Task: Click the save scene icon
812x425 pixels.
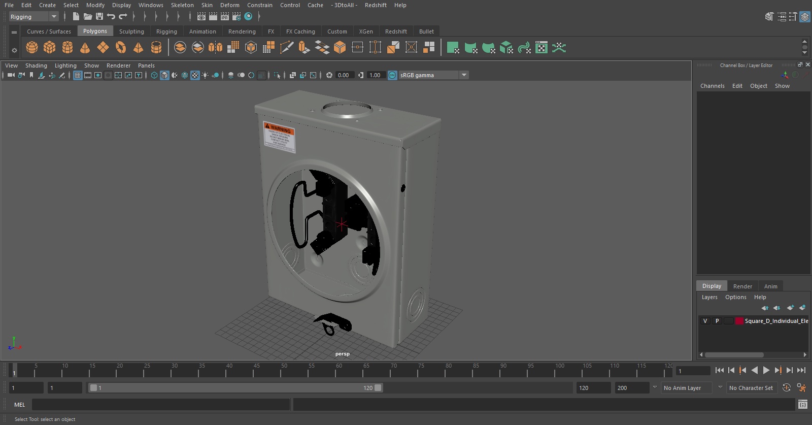Action: (99, 17)
